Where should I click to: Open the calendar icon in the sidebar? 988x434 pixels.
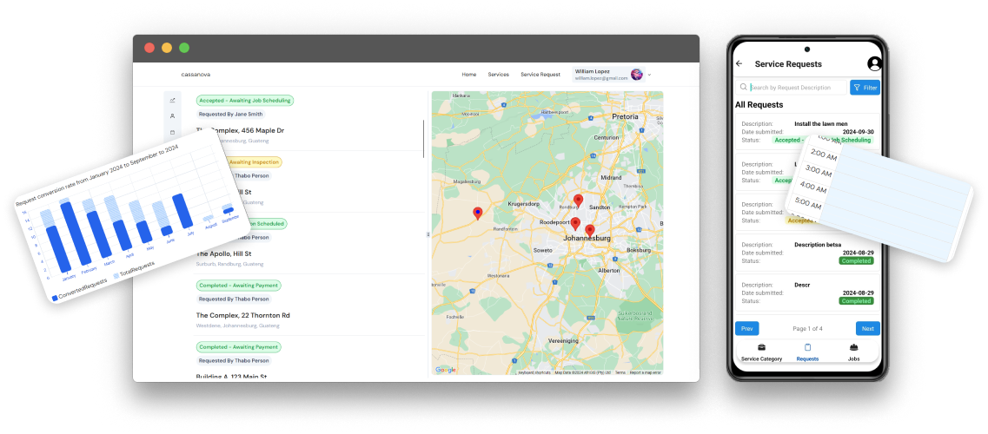coord(173,132)
